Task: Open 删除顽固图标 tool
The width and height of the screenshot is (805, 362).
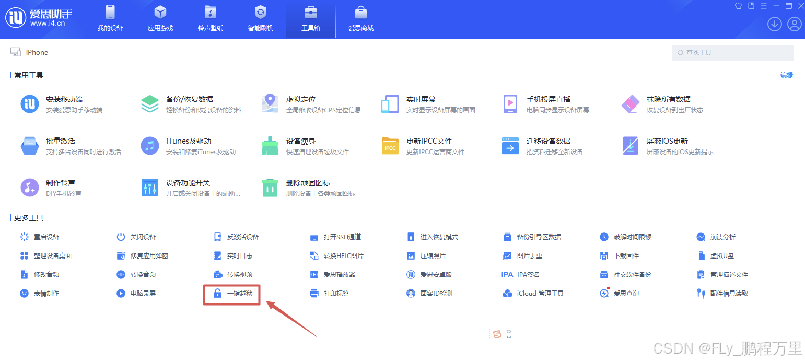Action: coord(308,188)
